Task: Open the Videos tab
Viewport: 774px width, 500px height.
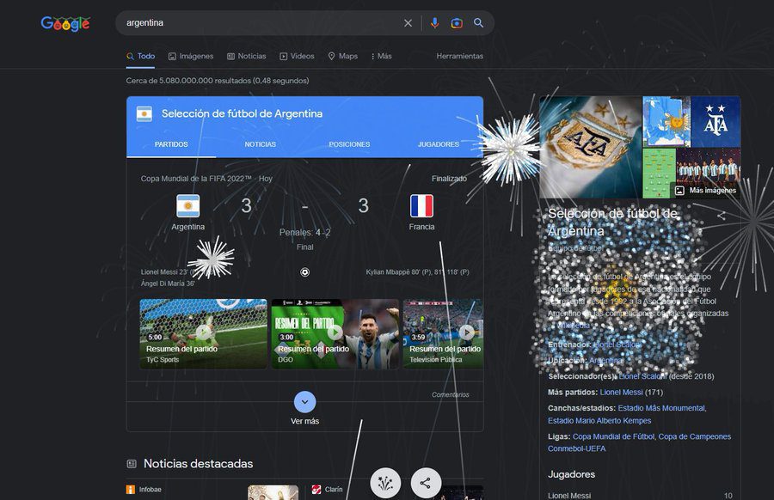Action: click(298, 56)
